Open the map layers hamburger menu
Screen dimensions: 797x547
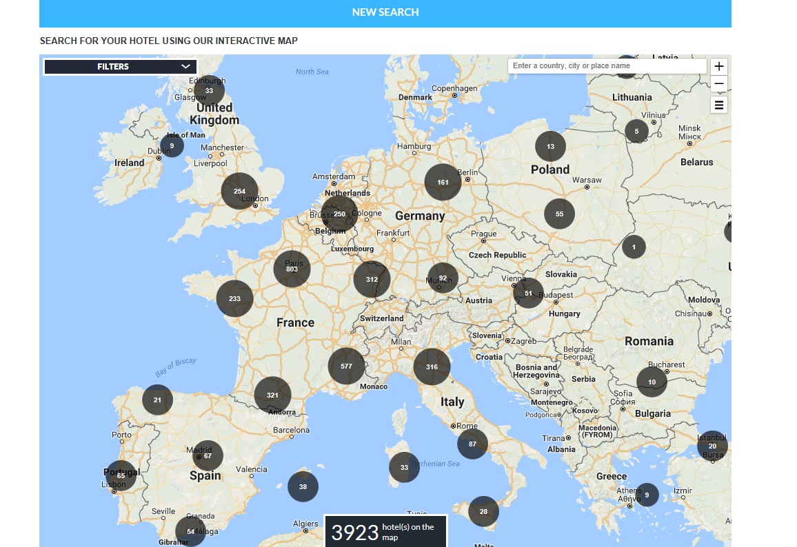pos(719,105)
